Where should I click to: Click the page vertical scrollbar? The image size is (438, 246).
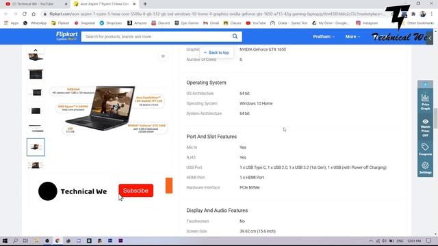[x=436, y=118]
